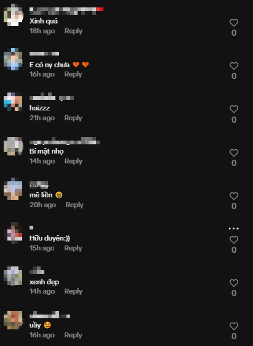Open avatar of "haizzz" commenter
The width and height of the screenshot is (253, 346).
13,102
